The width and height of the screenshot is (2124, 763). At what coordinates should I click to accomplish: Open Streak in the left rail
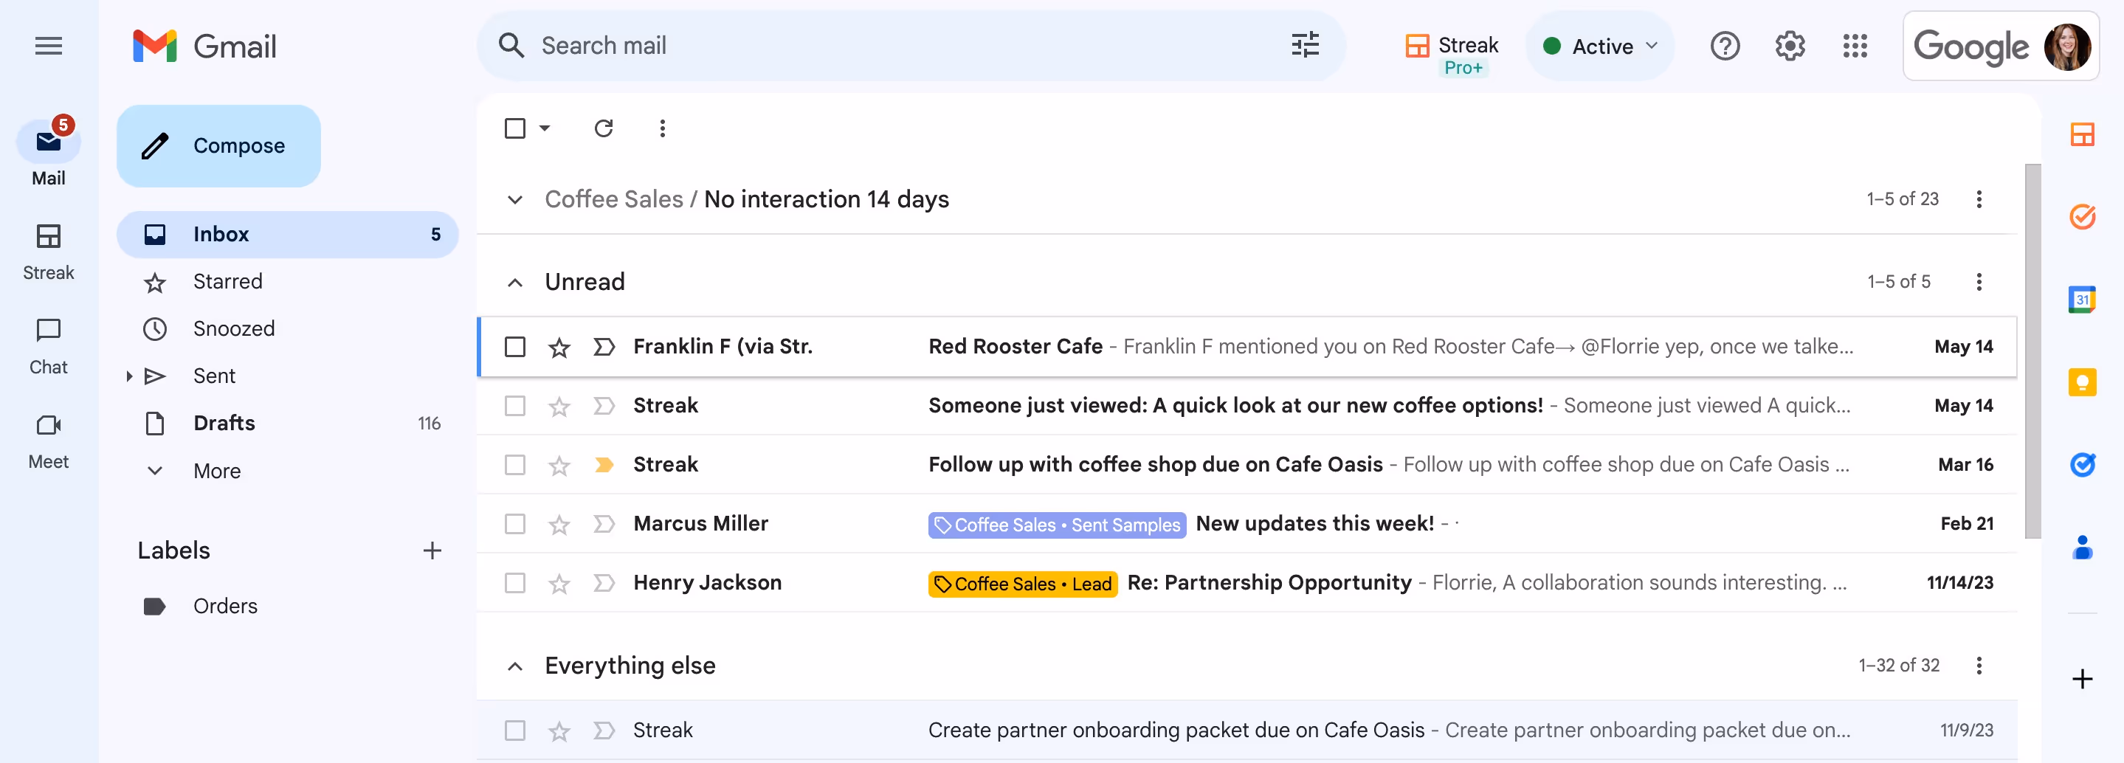49,251
